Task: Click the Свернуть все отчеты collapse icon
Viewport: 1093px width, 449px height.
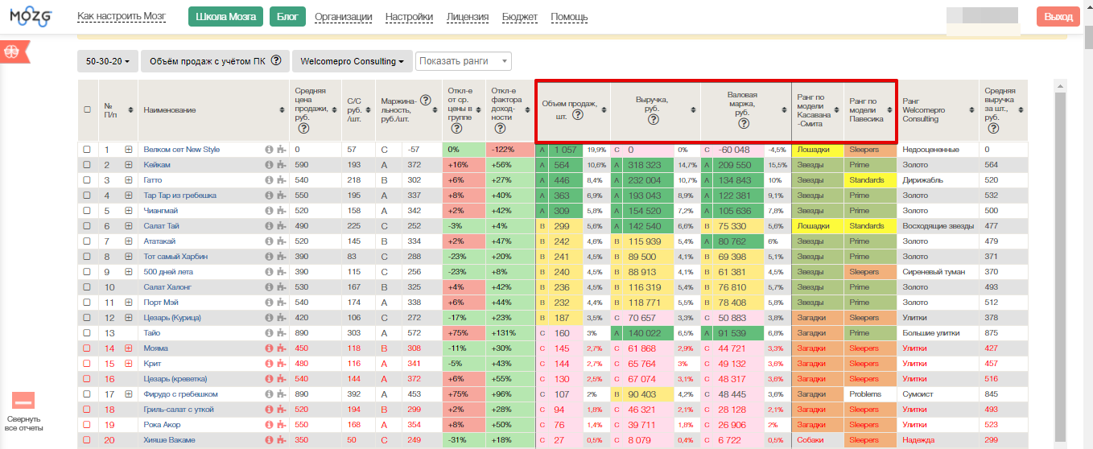Action: click(x=23, y=401)
